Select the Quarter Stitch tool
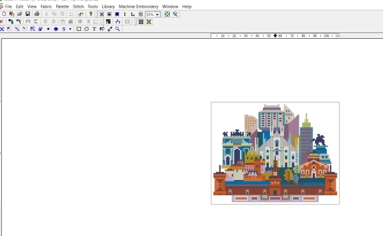 coord(25,29)
